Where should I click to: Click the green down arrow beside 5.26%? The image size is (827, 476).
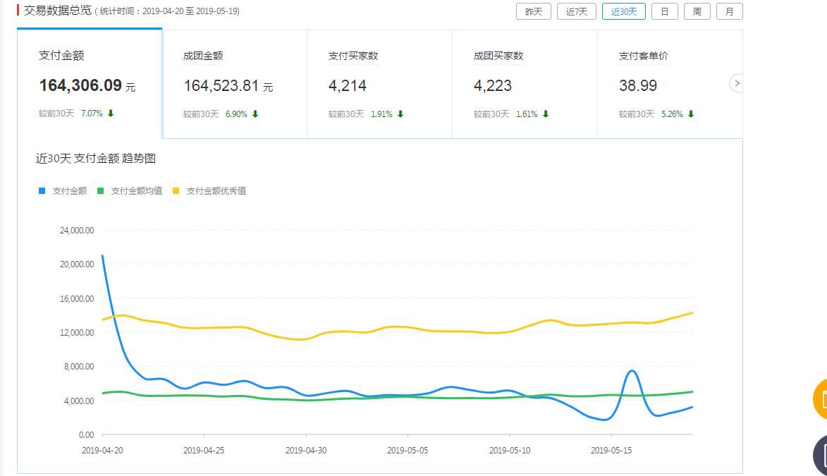(690, 113)
